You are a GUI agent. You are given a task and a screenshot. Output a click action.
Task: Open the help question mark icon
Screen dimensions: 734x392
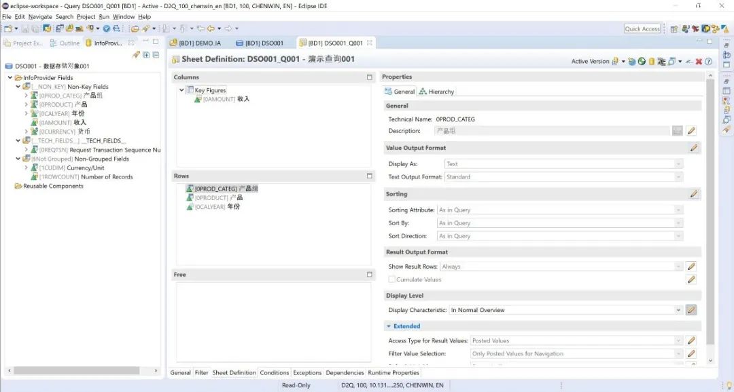point(708,61)
